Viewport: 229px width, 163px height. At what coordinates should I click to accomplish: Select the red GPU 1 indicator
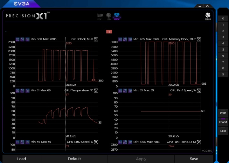tap(109, 32)
